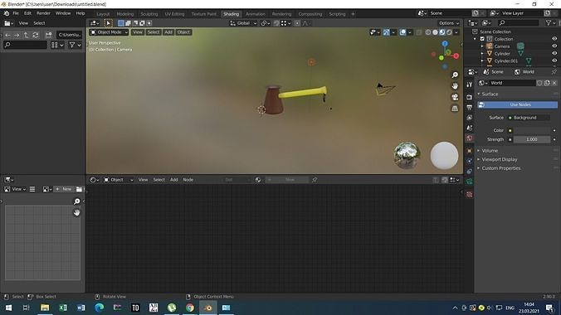The image size is (561, 315).
Task: Click the Surface Background shader selector
Action: 529,118
